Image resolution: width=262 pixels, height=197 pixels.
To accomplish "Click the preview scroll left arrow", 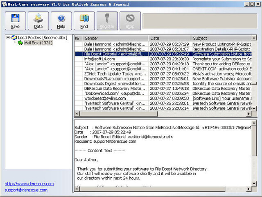I will (x=77, y=189).
